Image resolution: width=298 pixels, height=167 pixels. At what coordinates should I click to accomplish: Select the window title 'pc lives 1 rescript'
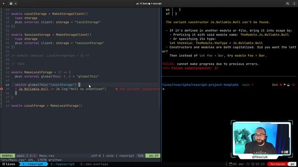pos(149,3)
